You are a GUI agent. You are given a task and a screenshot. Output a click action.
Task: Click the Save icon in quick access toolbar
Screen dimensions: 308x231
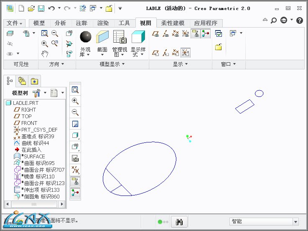tap(41, 8)
